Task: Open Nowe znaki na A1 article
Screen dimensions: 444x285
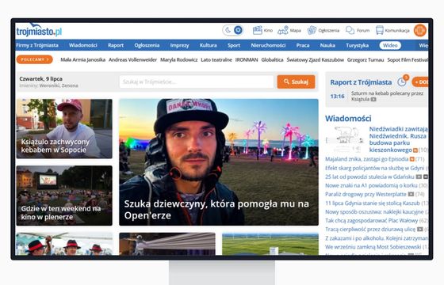Action: (x=371, y=185)
